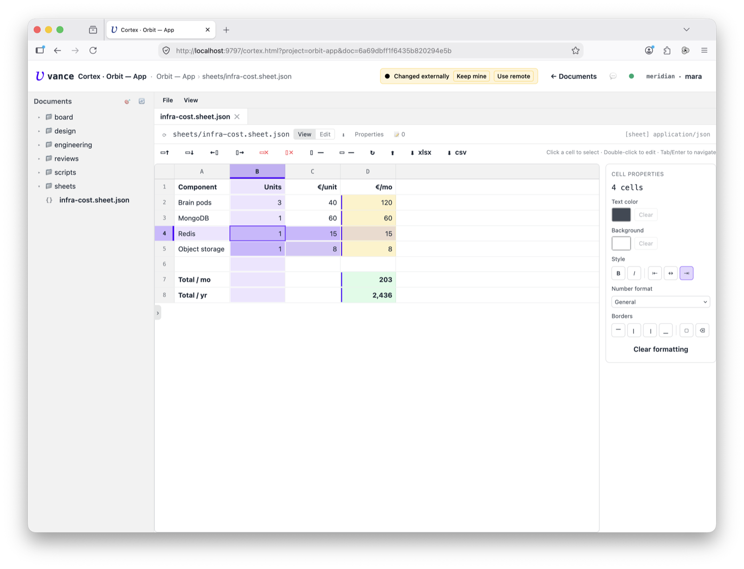The width and height of the screenshot is (744, 569).
Task: Click the wide-rectangle-with-dash toolbar icon
Action: coord(347,152)
